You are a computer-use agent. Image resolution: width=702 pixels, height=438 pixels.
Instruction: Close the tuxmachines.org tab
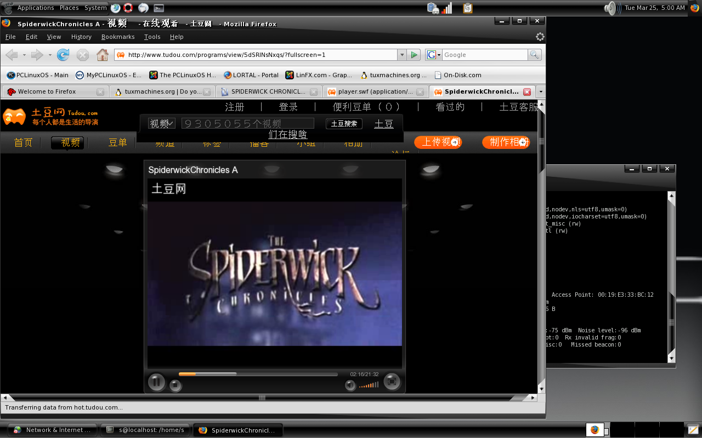207,91
